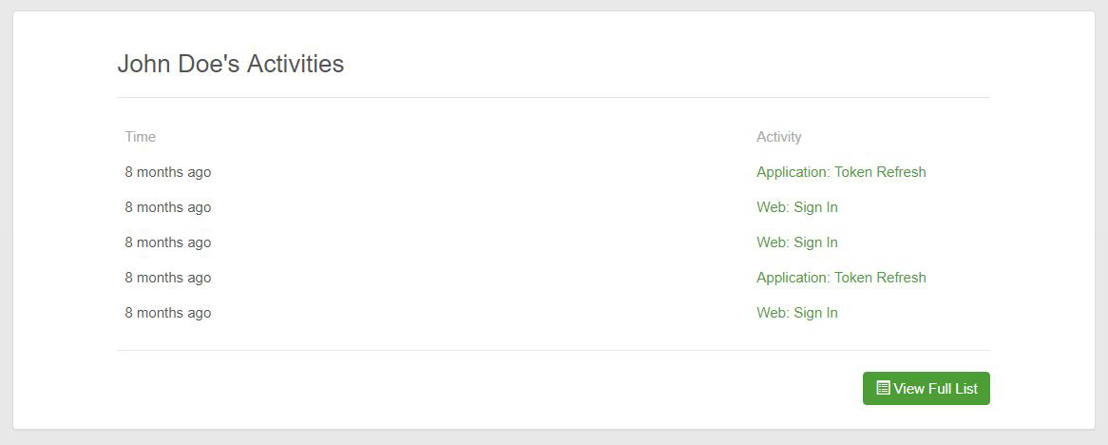Open the View Full List button
This screenshot has height=445, width=1108.
(x=926, y=388)
